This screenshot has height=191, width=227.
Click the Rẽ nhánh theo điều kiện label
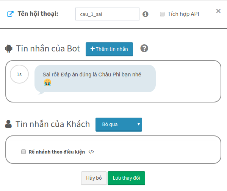tap(57, 152)
